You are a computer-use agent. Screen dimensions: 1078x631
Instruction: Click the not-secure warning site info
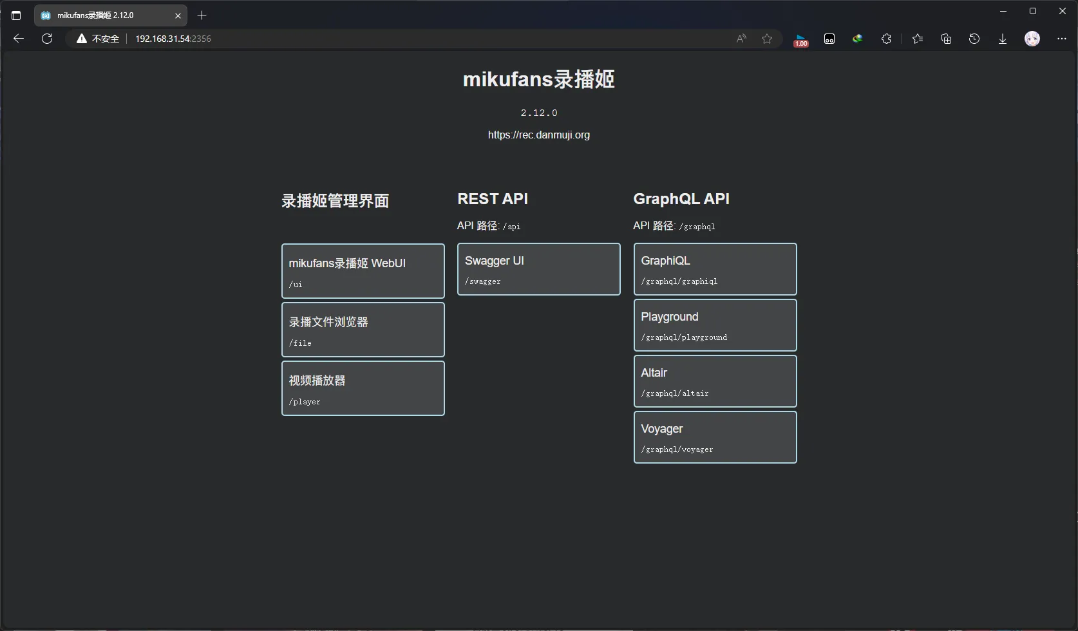pyautogui.click(x=98, y=39)
